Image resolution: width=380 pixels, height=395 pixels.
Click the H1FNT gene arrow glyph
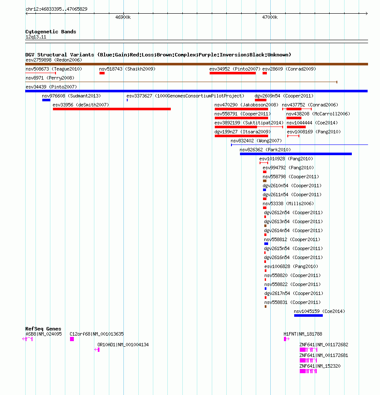286,339
